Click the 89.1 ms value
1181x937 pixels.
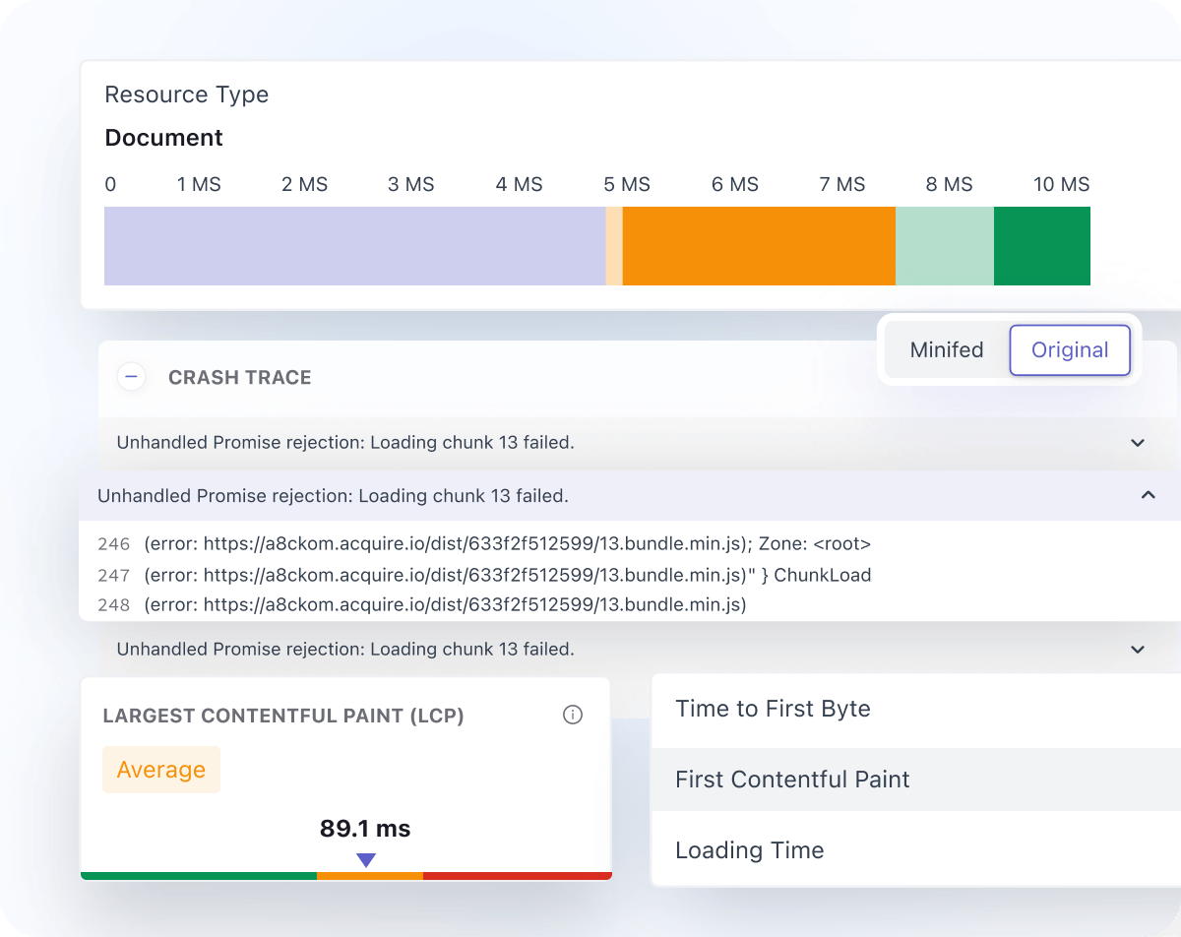point(365,829)
